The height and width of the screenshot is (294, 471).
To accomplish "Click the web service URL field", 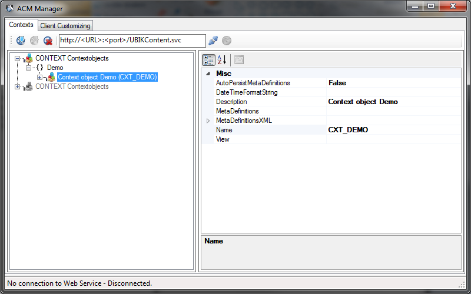I will pos(132,41).
